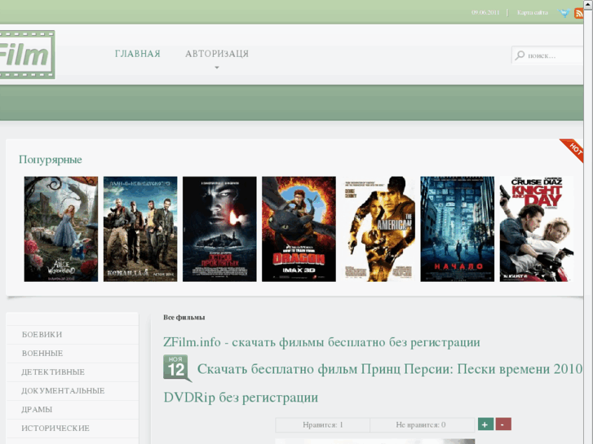Open the How to Train Your Dragon poster
593x444 pixels.
[x=299, y=229]
